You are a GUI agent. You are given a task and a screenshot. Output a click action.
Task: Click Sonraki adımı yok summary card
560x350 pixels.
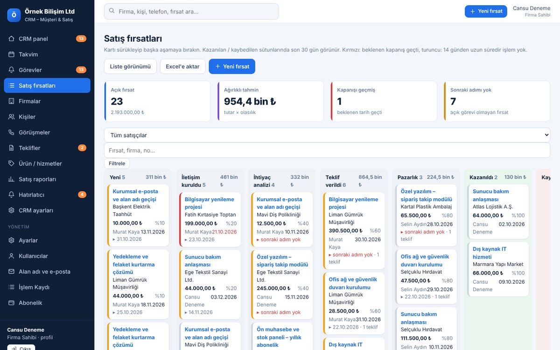pyautogui.click(x=497, y=101)
